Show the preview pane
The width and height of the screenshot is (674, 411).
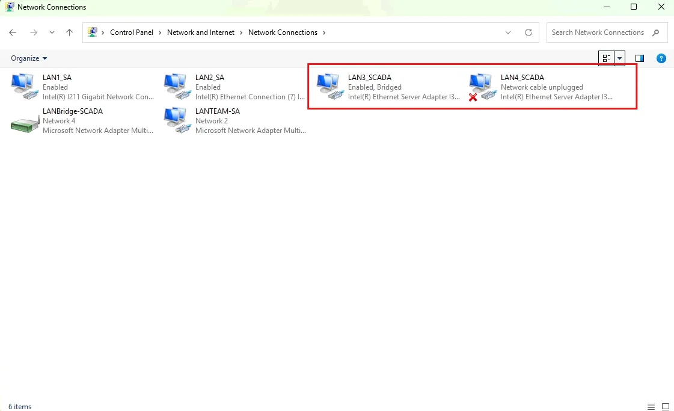[640, 58]
